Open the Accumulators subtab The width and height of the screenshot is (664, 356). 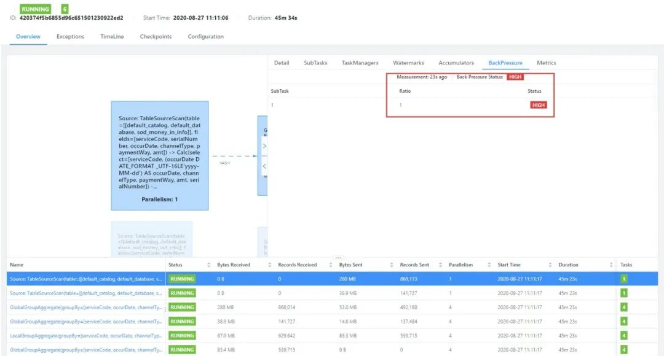point(456,63)
